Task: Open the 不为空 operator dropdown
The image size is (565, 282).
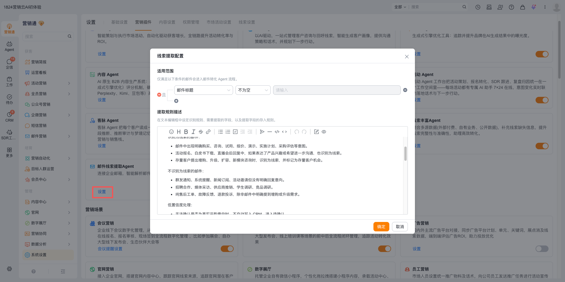Action: click(x=253, y=90)
